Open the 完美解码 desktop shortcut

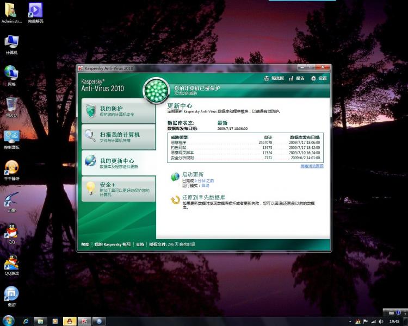[36, 12]
